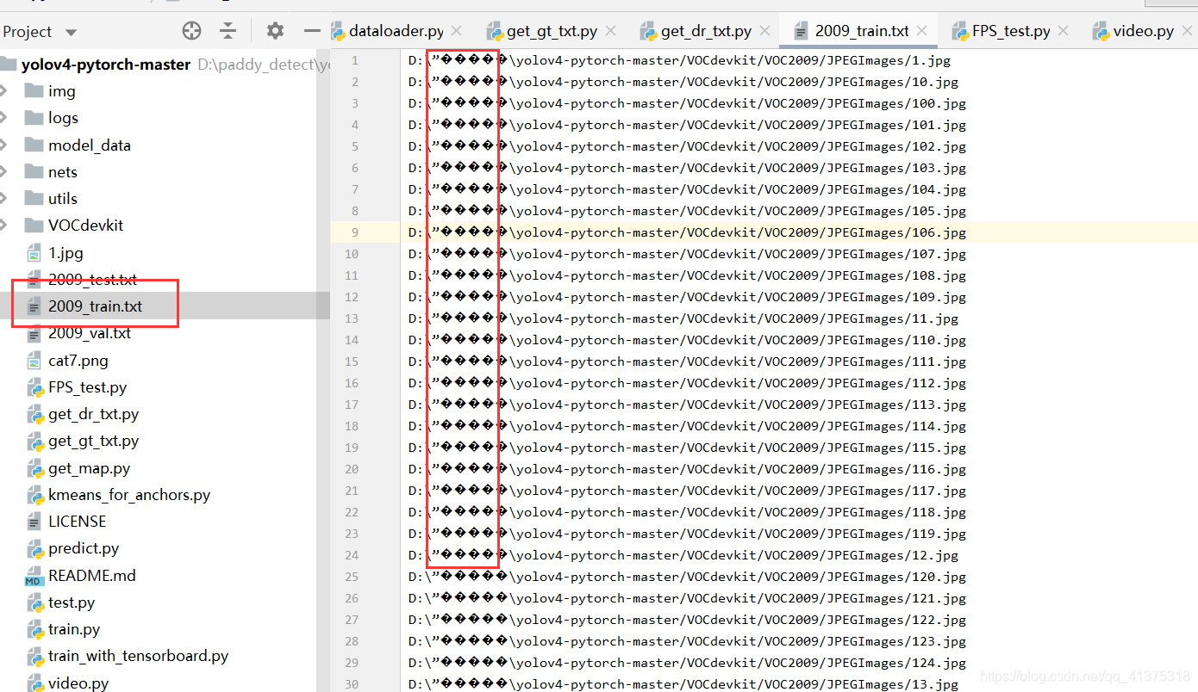Switch to the FPS_test.py tab
1198x692 pixels.
(1010, 31)
